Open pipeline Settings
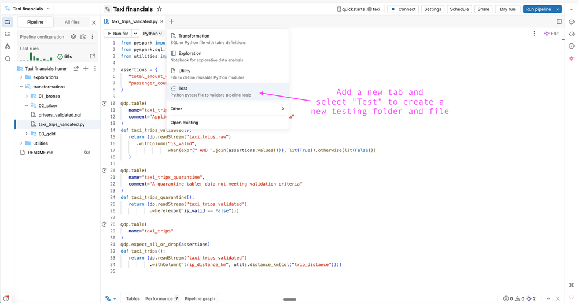The height and width of the screenshot is (303, 578). tap(433, 9)
